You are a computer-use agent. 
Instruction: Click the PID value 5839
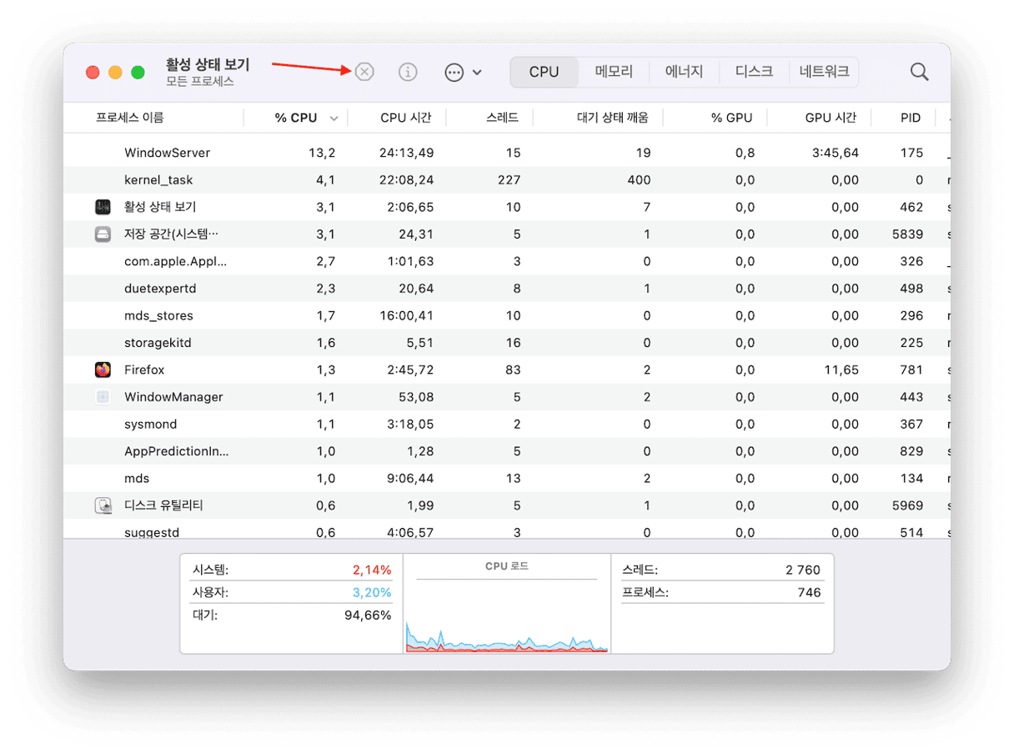pos(908,234)
